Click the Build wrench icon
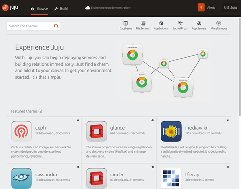This screenshot has height=189, width=241. click(x=56, y=9)
